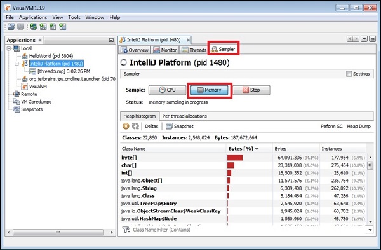Image resolution: width=381 pixels, height=250 pixels.
Task: Open the View menu
Action: click(58, 17)
